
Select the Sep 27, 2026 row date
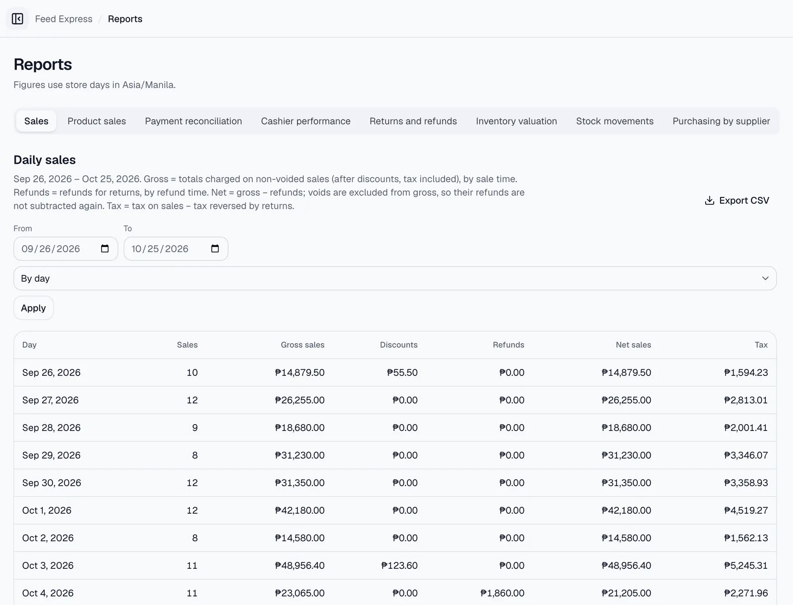[x=51, y=400]
